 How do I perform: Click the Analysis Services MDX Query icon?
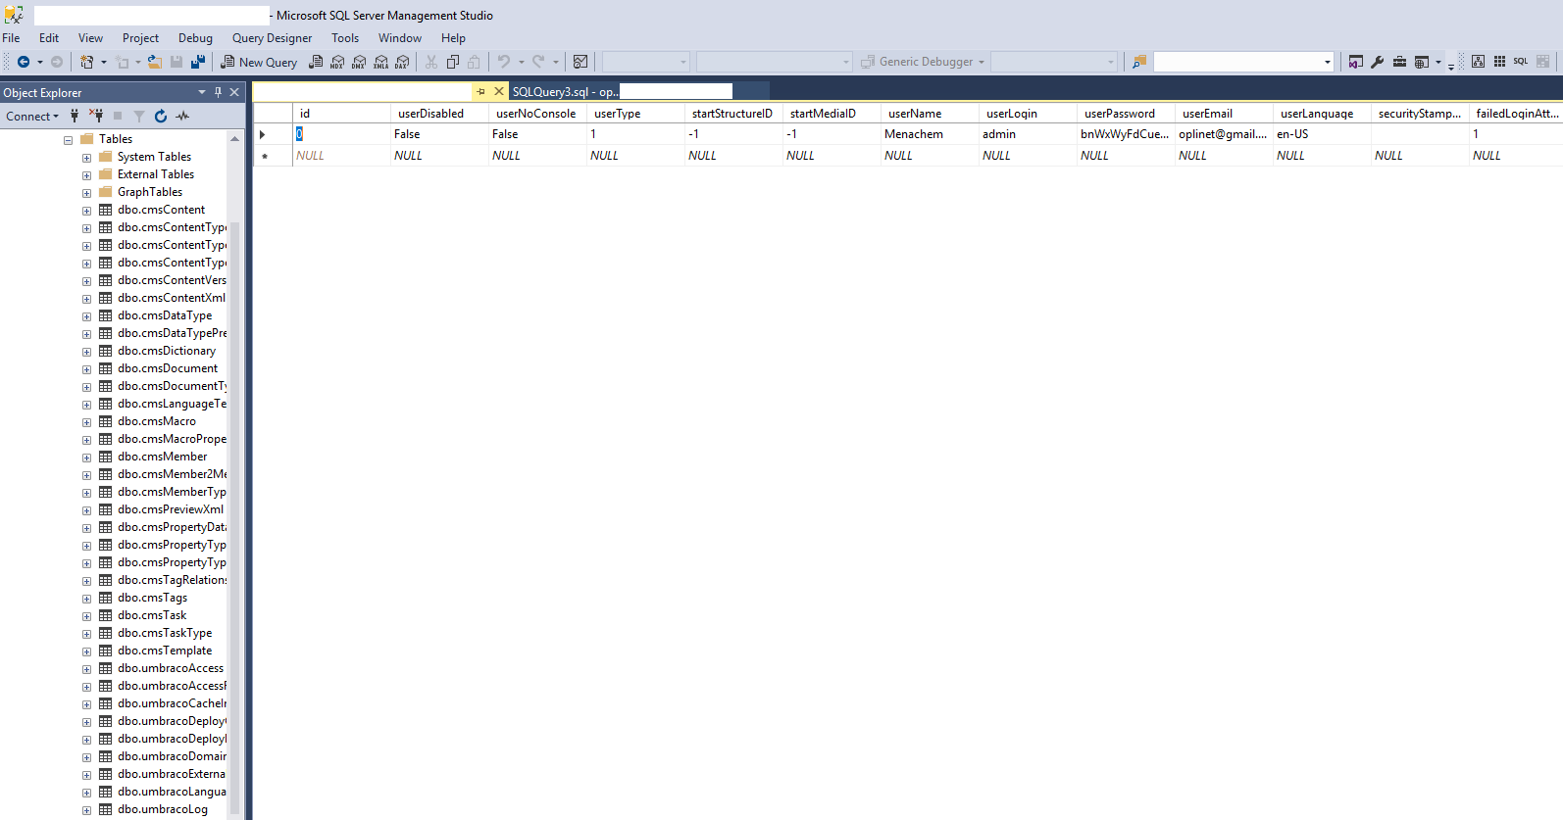click(337, 62)
